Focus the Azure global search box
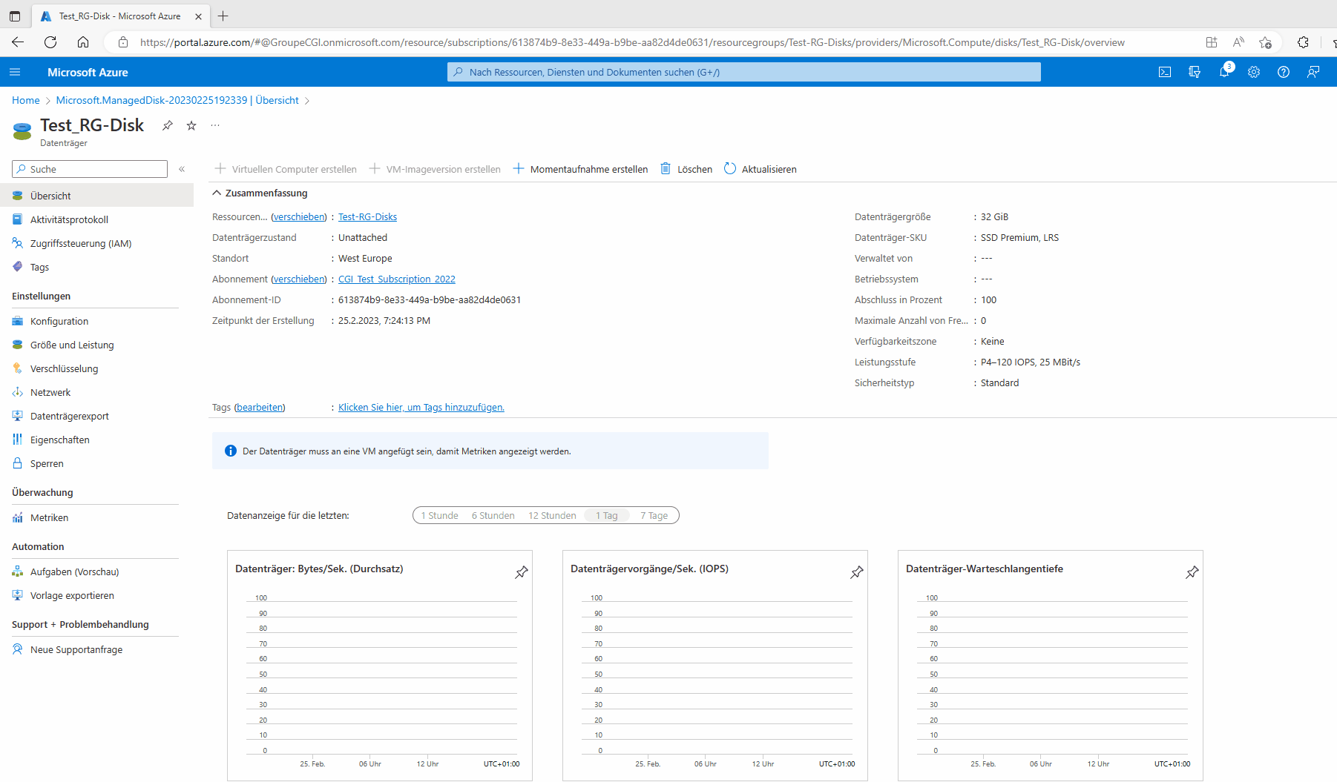1337x782 pixels. pos(743,72)
